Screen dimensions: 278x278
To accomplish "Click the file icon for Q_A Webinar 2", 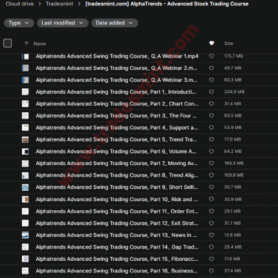I will click(x=25, y=68).
